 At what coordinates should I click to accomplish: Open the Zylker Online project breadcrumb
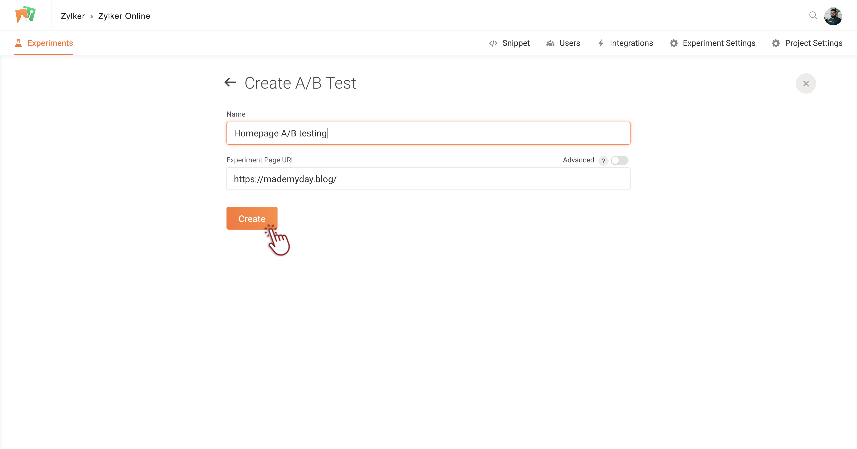tap(124, 16)
